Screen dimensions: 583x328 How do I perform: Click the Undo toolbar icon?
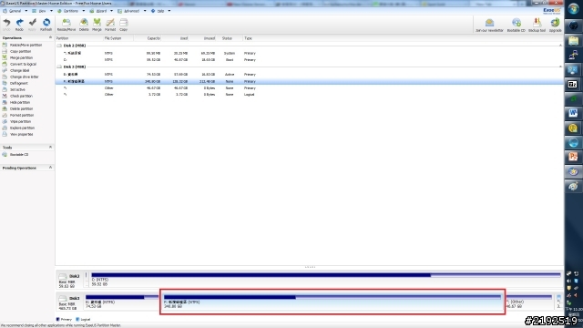pyautogui.click(x=6, y=23)
